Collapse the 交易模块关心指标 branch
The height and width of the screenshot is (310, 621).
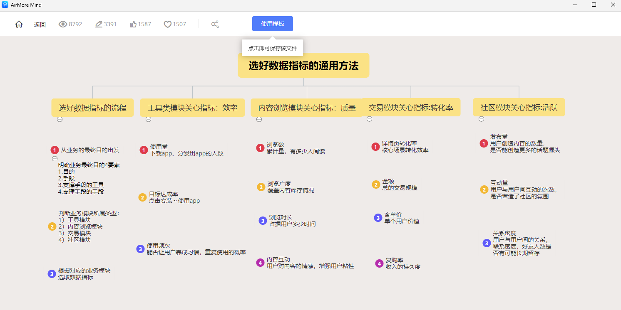(369, 119)
